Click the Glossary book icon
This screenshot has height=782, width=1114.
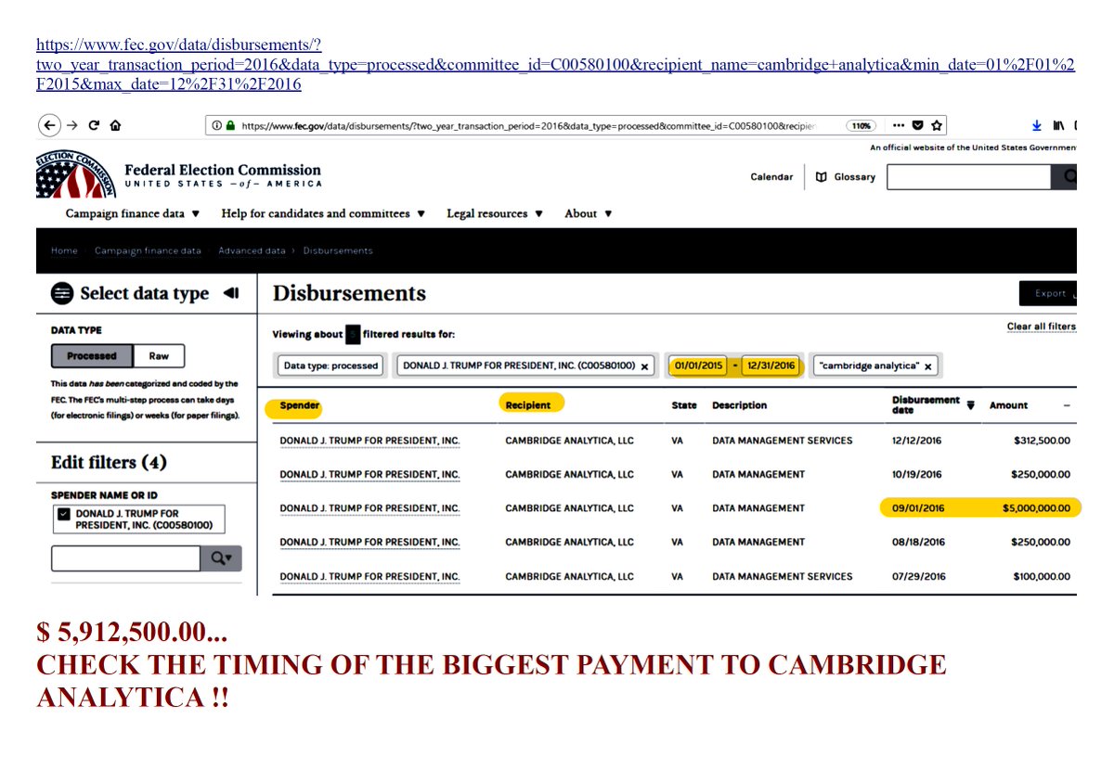(x=821, y=177)
